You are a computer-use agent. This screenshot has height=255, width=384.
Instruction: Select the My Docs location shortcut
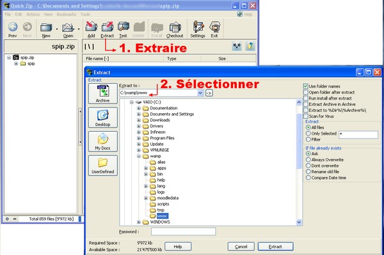tap(103, 141)
